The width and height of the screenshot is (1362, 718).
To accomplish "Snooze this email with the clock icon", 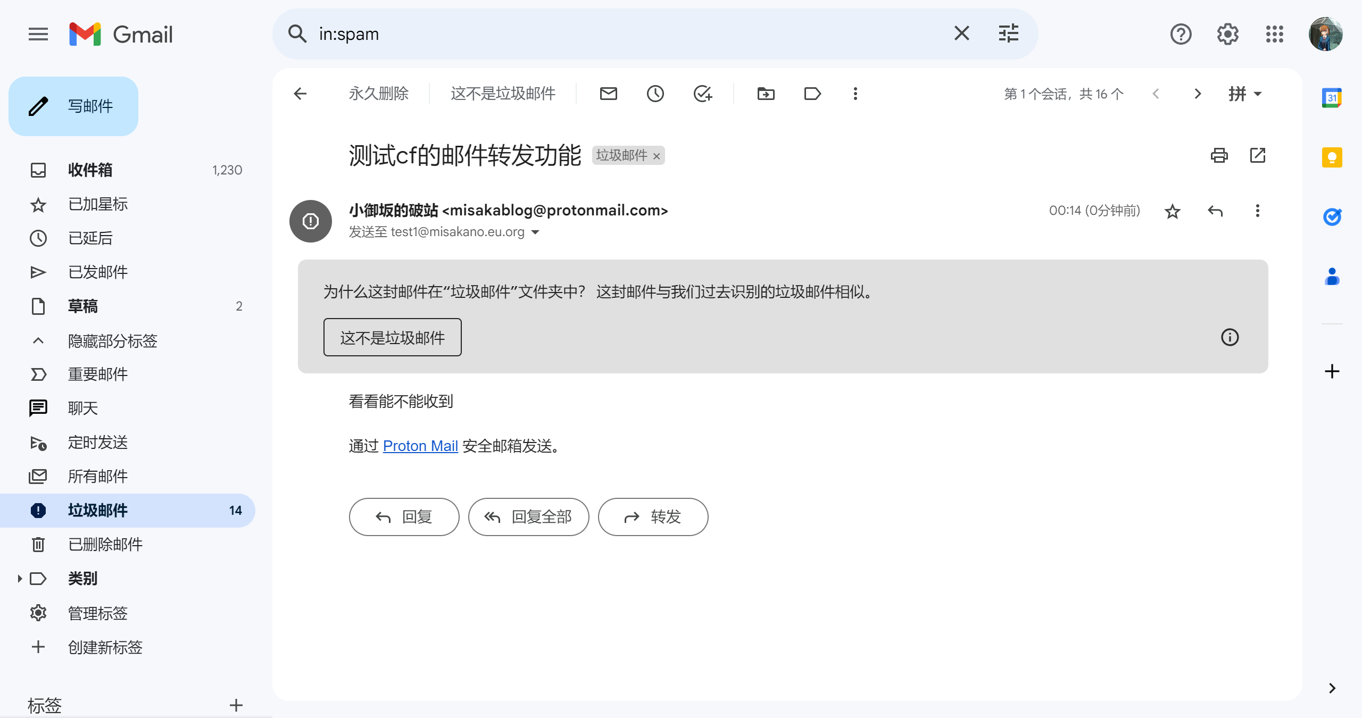I will pos(655,94).
